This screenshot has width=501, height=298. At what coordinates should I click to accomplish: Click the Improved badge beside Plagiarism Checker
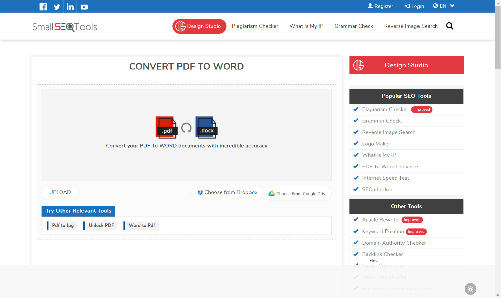(x=422, y=110)
